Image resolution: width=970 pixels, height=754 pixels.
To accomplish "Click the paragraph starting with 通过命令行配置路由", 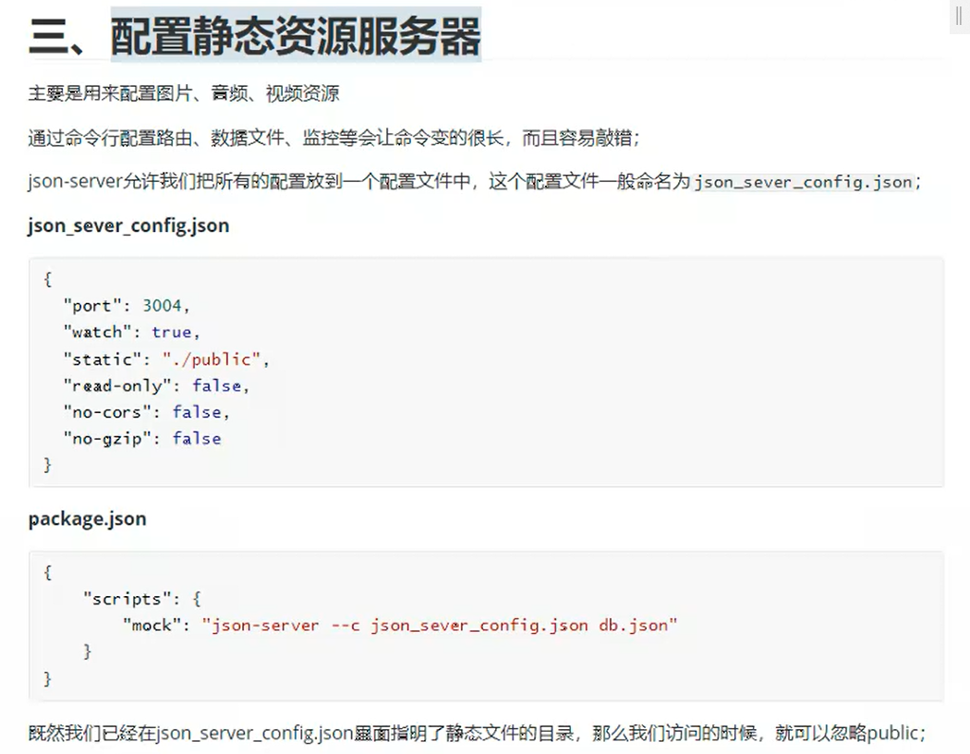I will (333, 138).
